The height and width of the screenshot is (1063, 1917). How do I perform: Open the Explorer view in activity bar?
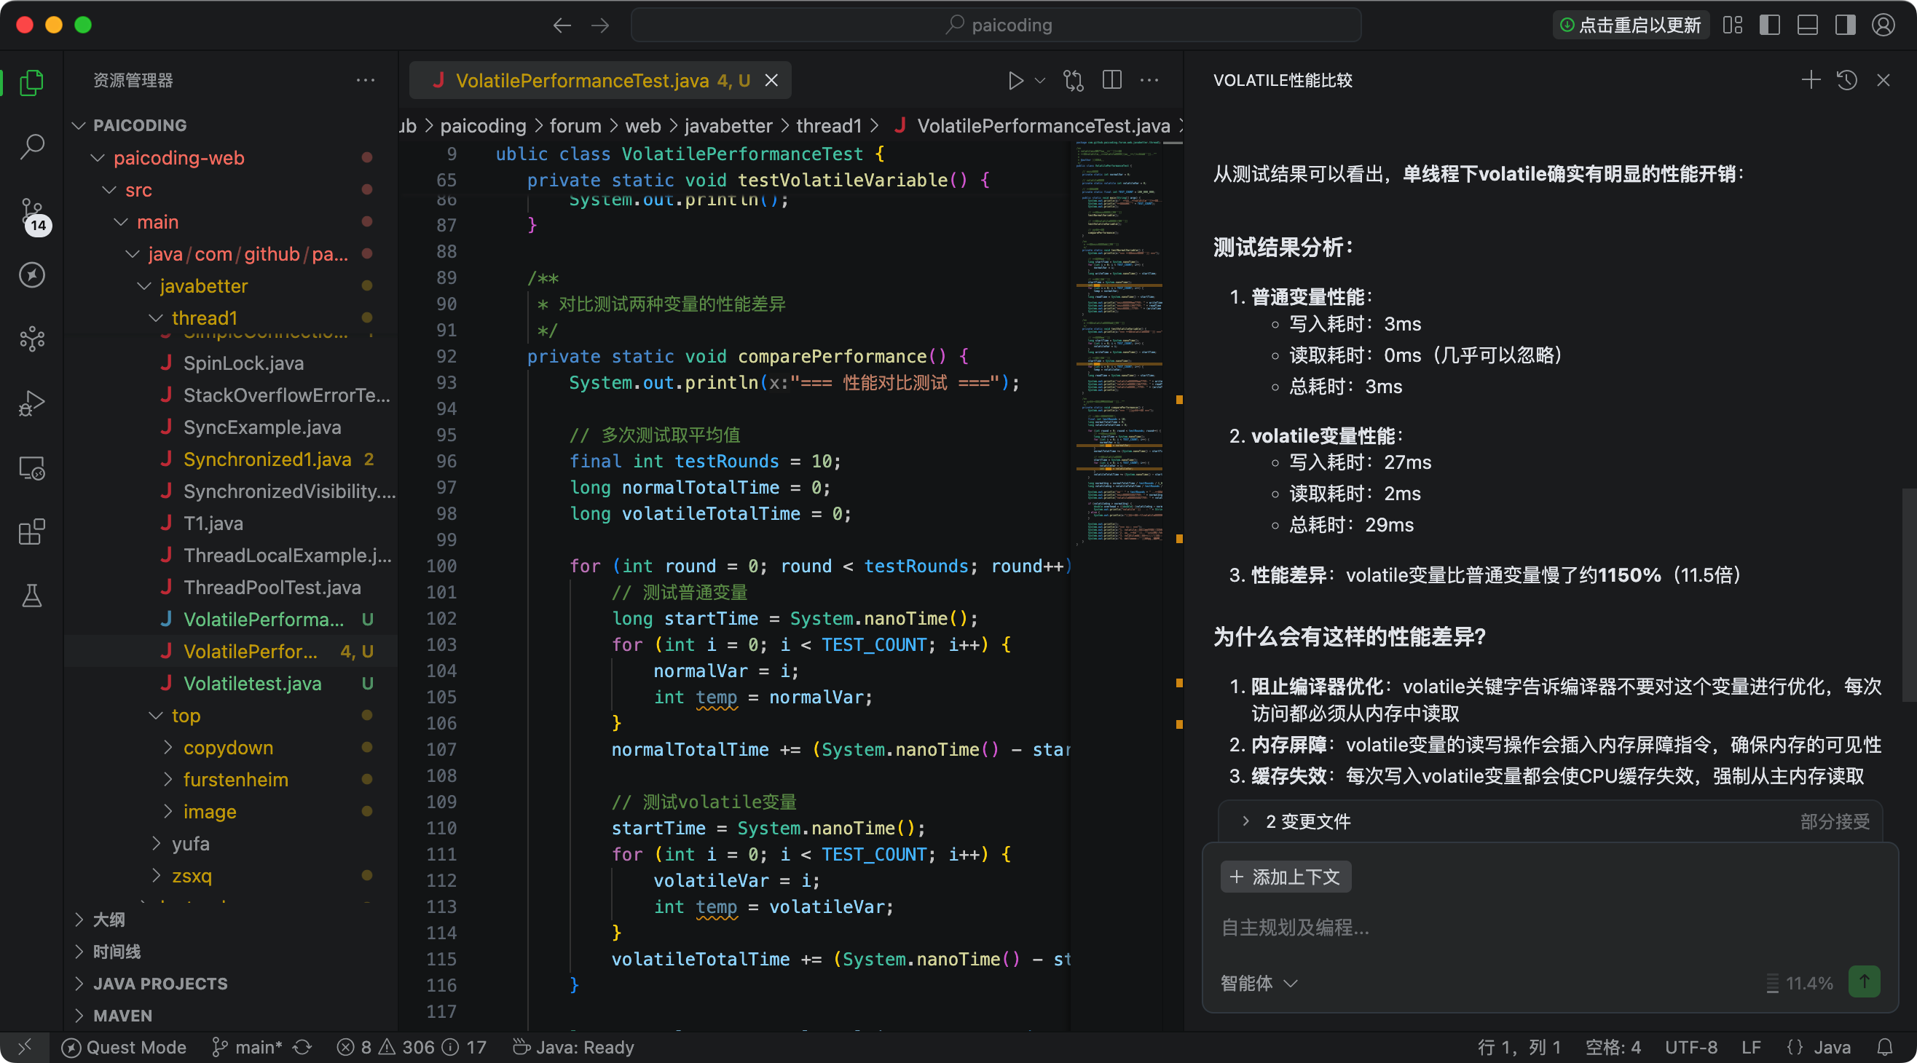pos(31,82)
